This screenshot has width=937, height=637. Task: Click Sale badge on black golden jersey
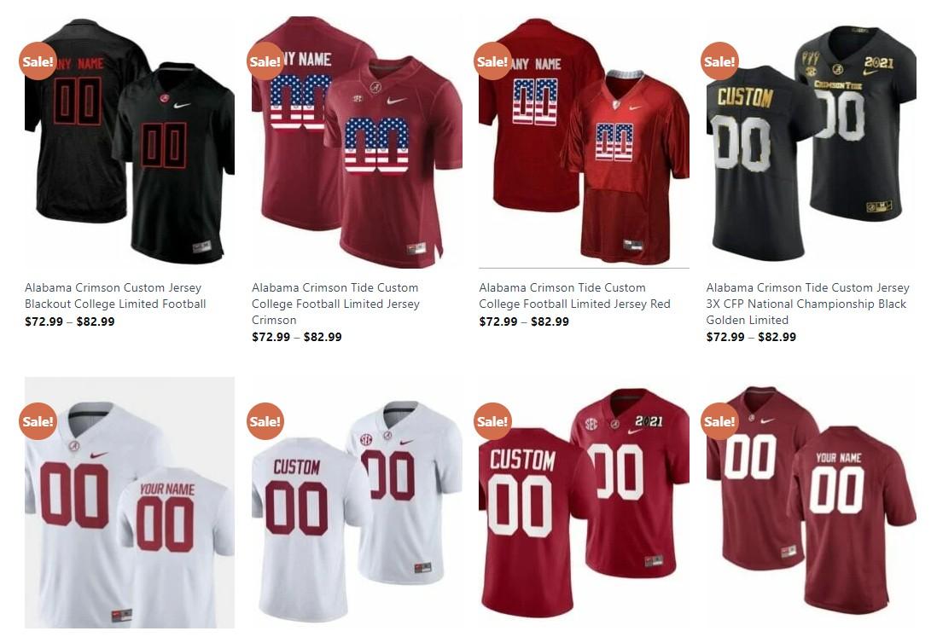719,61
